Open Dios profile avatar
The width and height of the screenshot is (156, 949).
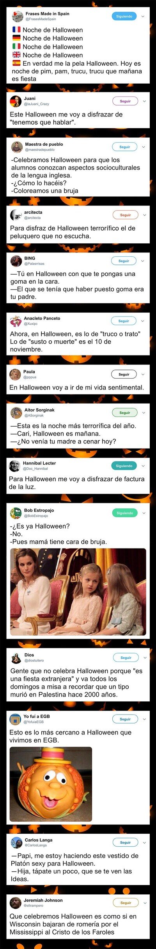pos(16,658)
